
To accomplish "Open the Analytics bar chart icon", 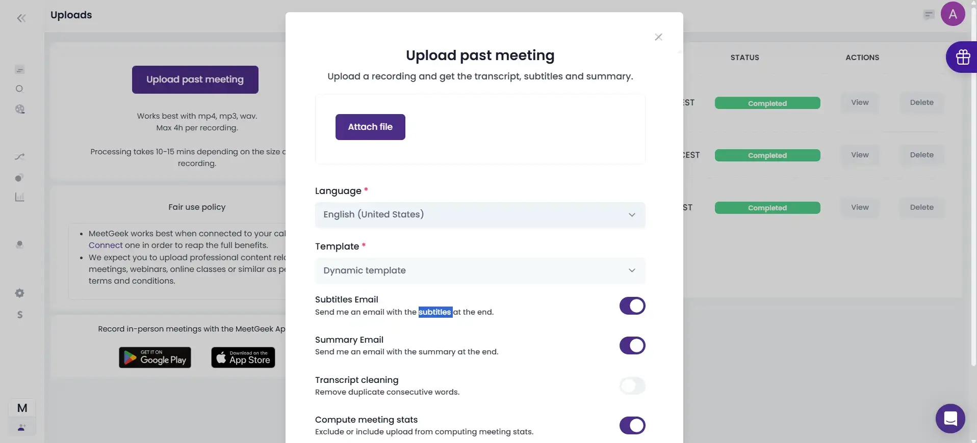I will pos(20,197).
